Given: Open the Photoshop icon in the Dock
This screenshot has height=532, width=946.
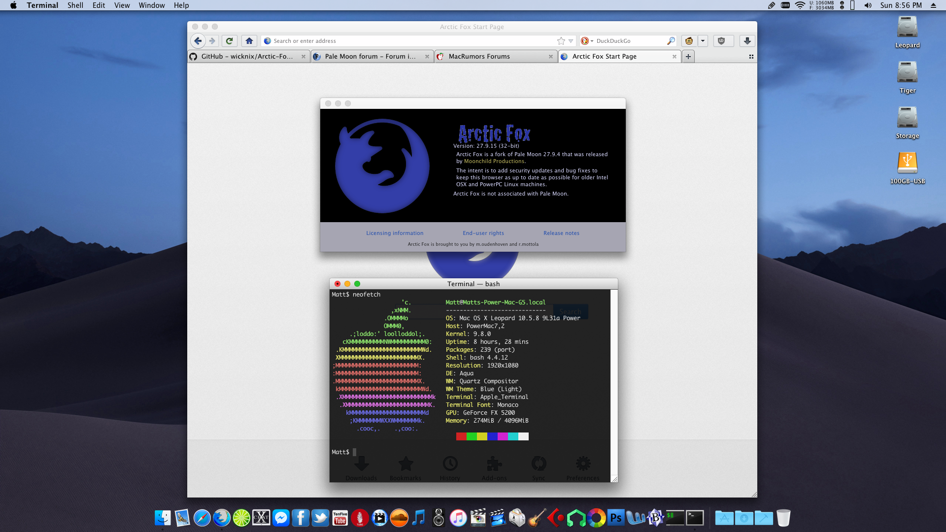Looking at the screenshot, I should 616,518.
